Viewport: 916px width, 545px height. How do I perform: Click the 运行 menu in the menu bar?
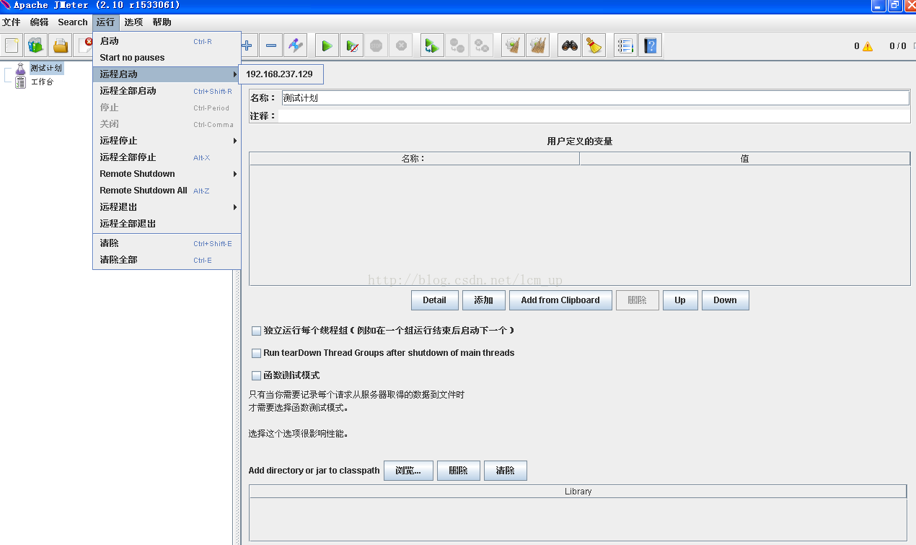tap(105, 22)
